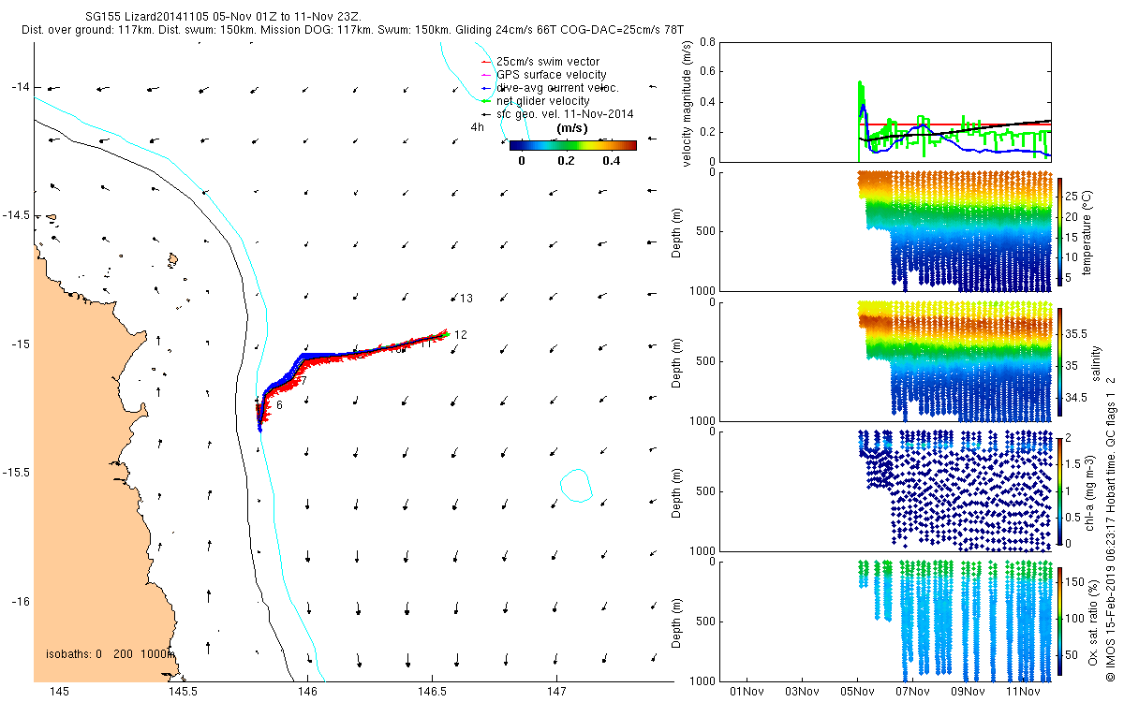1124x702 pixels.
Task: Click the map latitude tick '-16'
Action: point(21,601)
